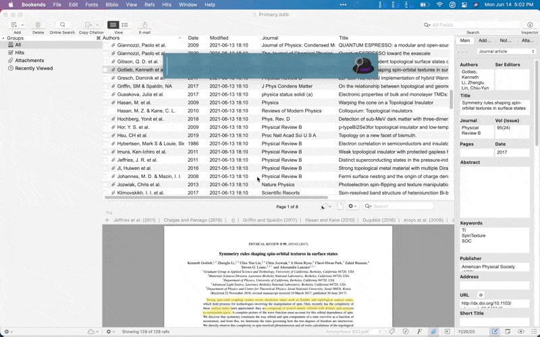
Task: Sort the list by Title column header
Action: [344, 38]
